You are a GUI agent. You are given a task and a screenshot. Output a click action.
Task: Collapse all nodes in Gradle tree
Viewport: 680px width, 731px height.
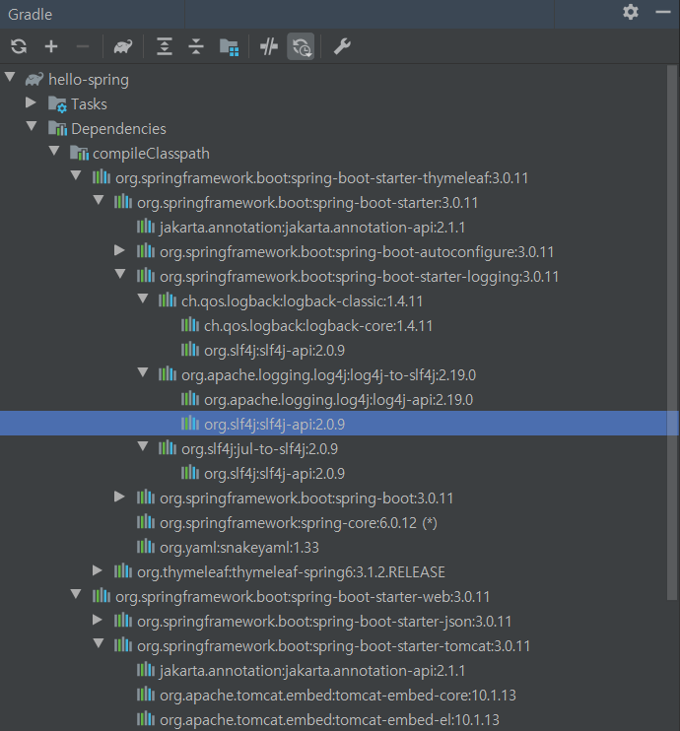pyautogui.click(x=196, y=46)
